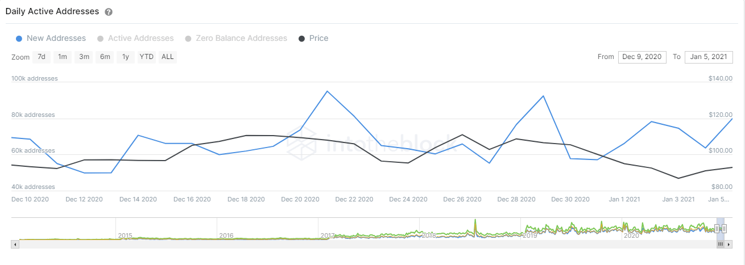The width and height of the screenshot is (745, 265).
Task: Set zoom range to 7d
Action: [x=41, y=57]
